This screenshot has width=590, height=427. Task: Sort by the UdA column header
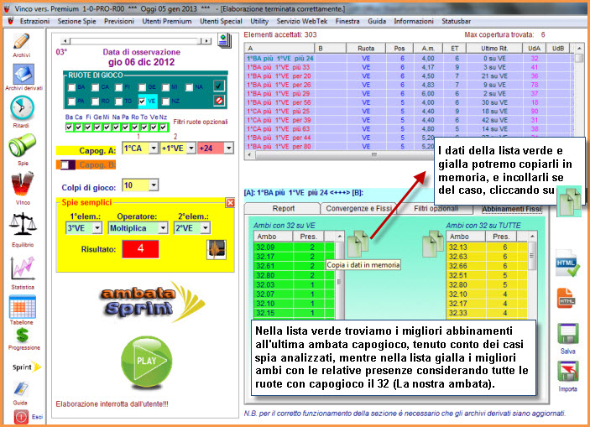click(x=534, y=48)
